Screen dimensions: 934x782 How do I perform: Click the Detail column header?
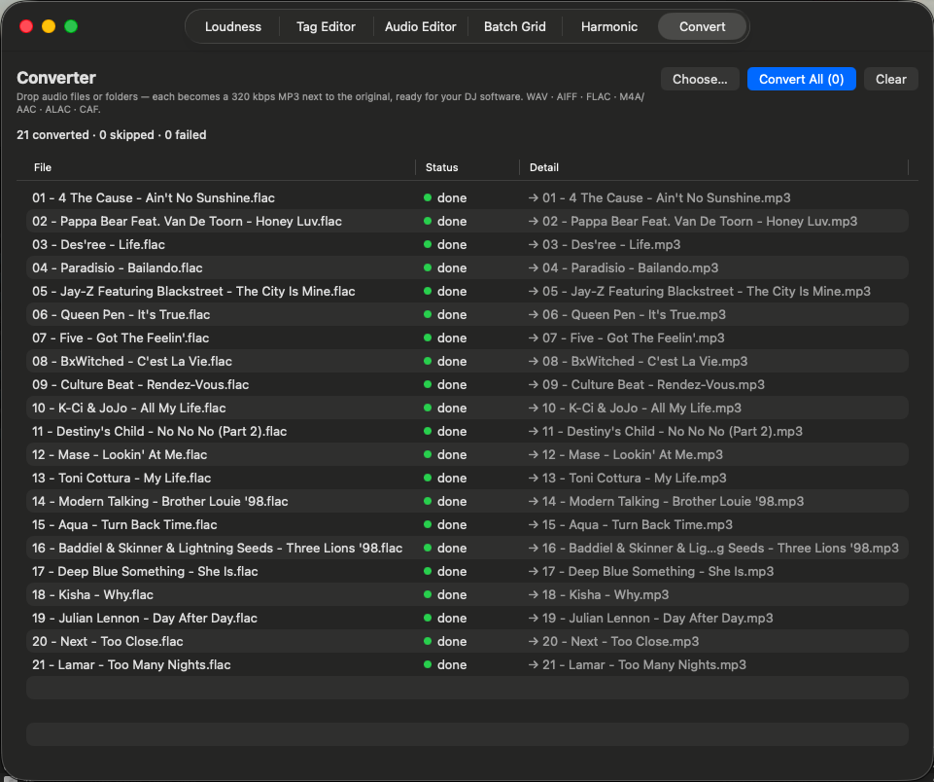544,167
